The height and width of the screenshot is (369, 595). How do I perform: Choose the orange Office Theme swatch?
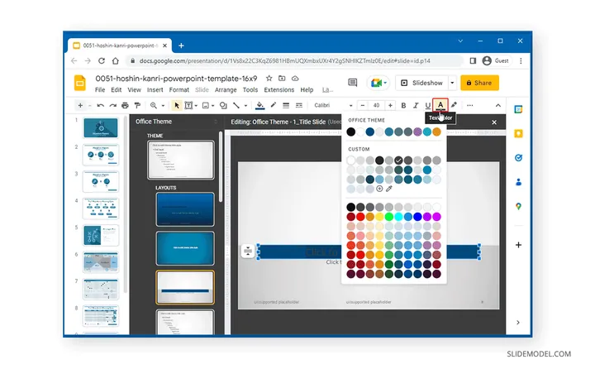436,132
